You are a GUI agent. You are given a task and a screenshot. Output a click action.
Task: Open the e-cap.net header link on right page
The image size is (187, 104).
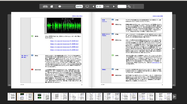point(158,16)
